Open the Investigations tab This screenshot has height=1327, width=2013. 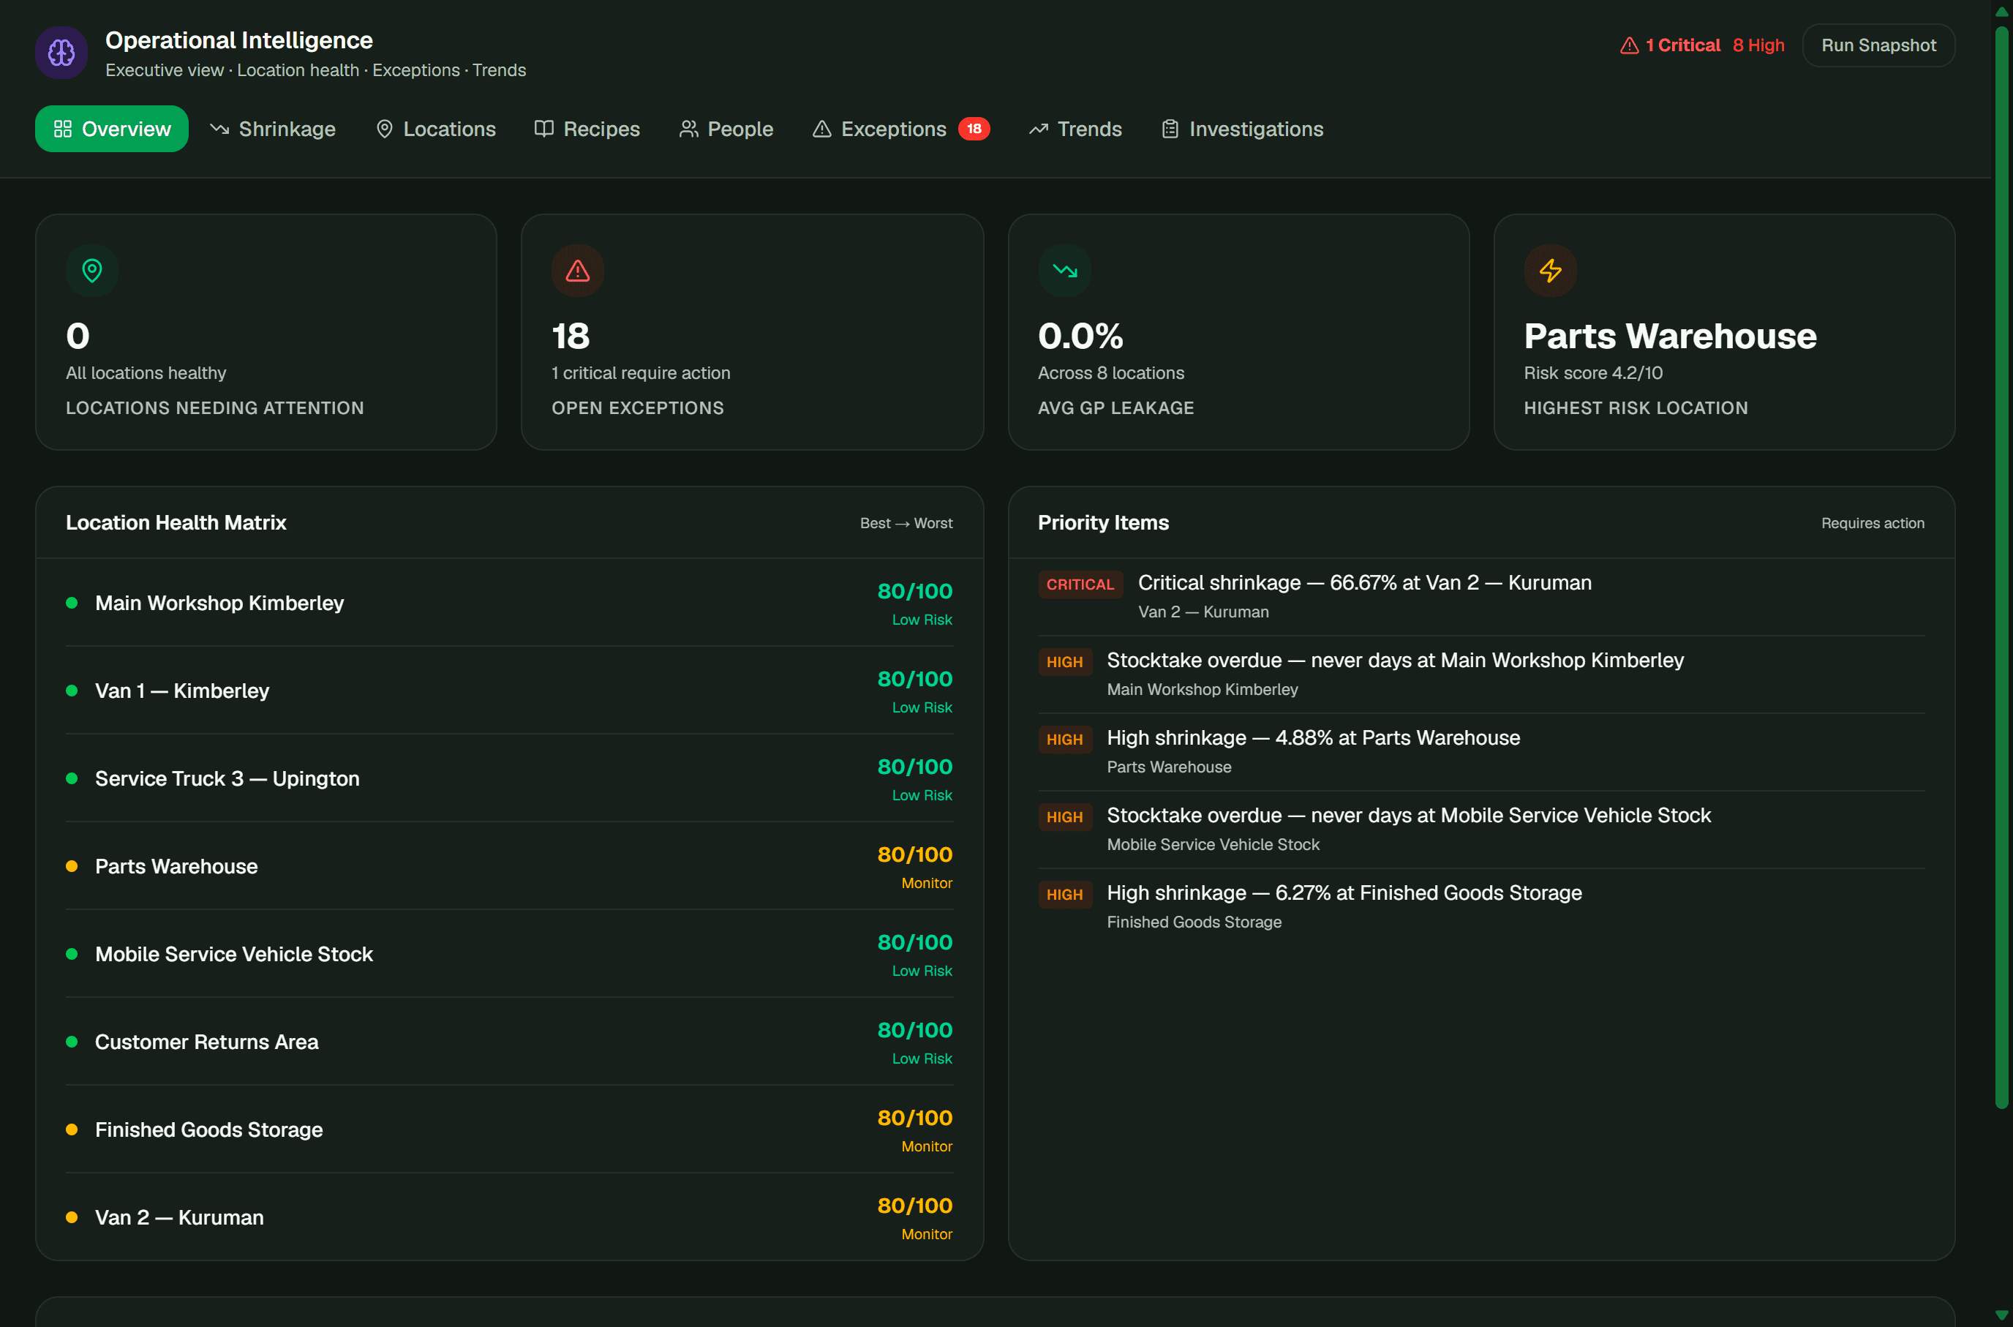[x=1241, y=129]
